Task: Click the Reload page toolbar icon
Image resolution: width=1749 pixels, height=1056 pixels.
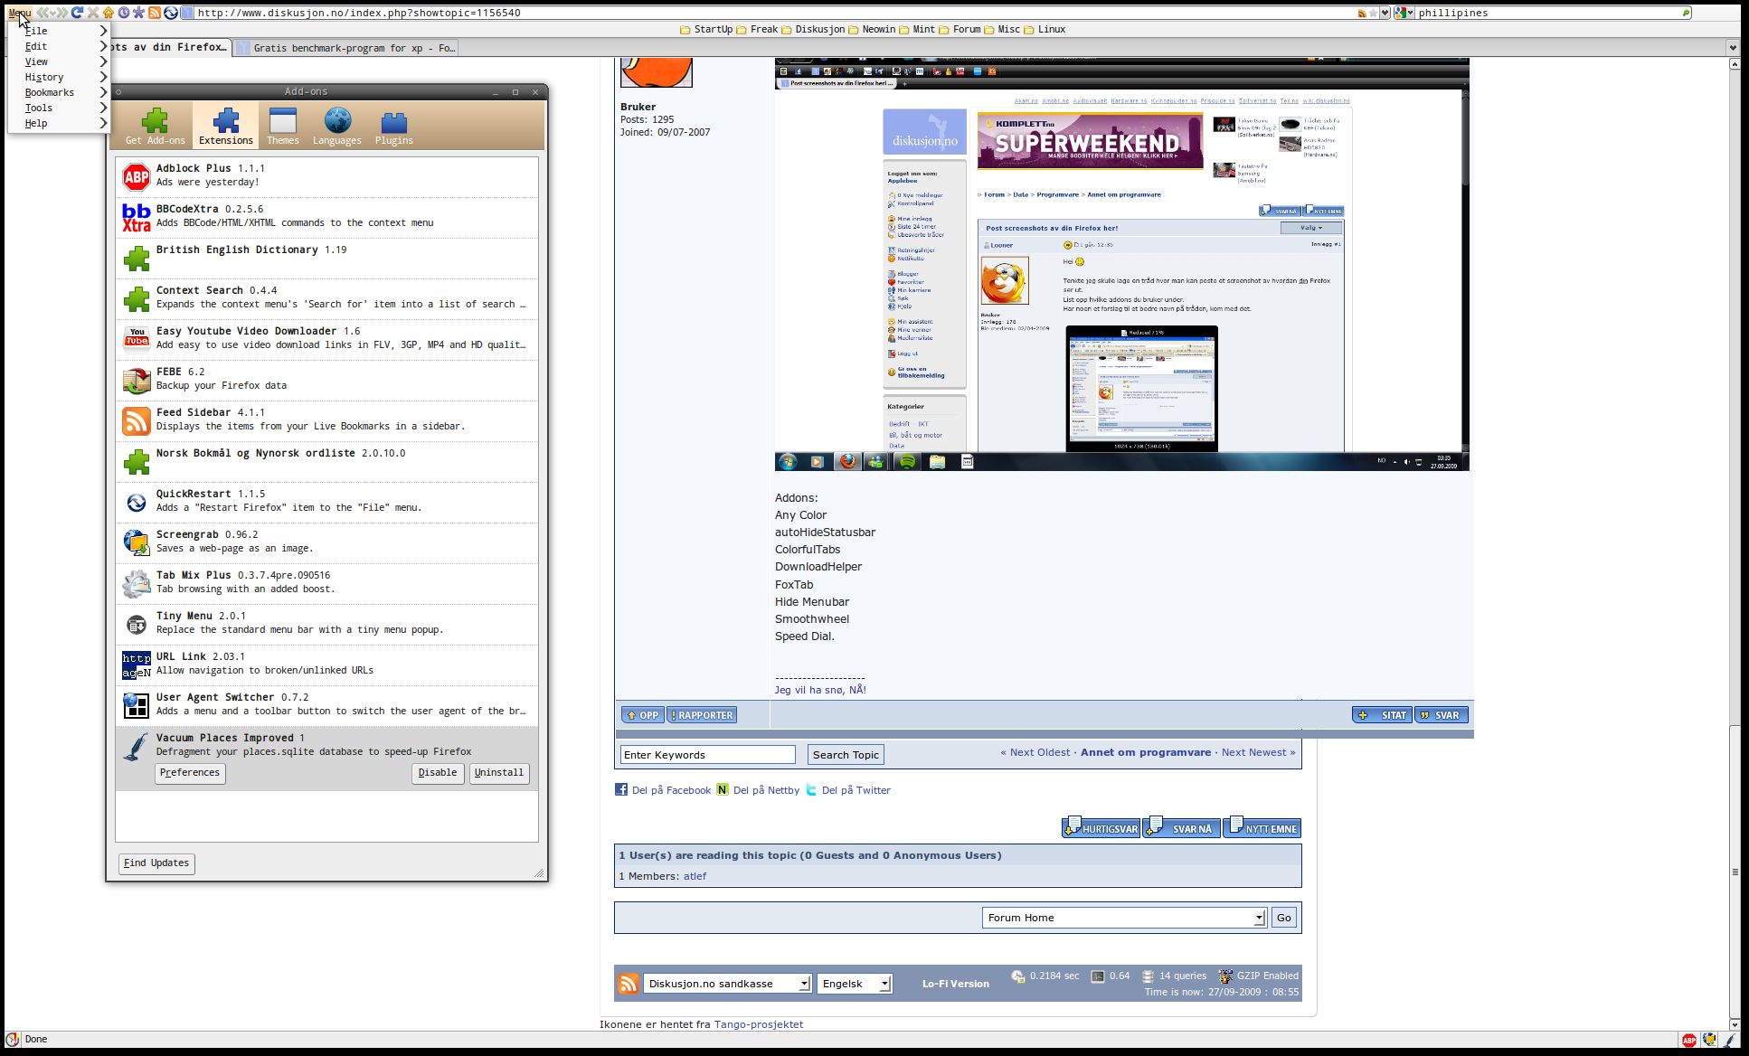Action: tap(77, 13)
